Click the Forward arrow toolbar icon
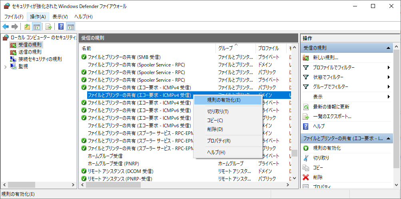Screen dimensions: 401x199 (x=15, y=26)
